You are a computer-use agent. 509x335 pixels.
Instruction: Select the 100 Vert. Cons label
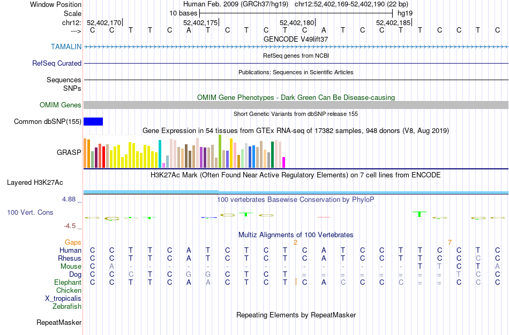coord(30,212)
